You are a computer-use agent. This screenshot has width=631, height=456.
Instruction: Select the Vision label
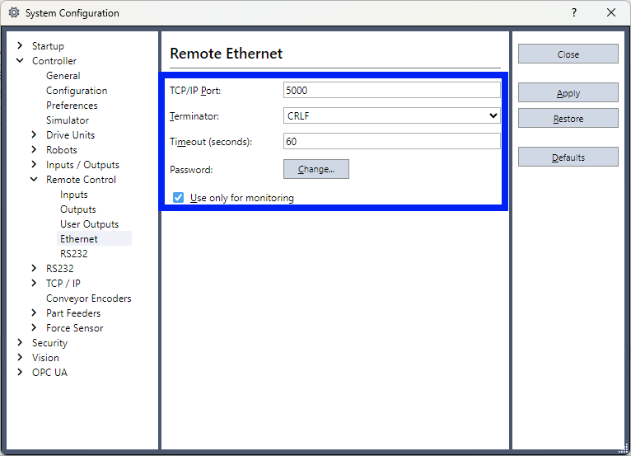45,358
